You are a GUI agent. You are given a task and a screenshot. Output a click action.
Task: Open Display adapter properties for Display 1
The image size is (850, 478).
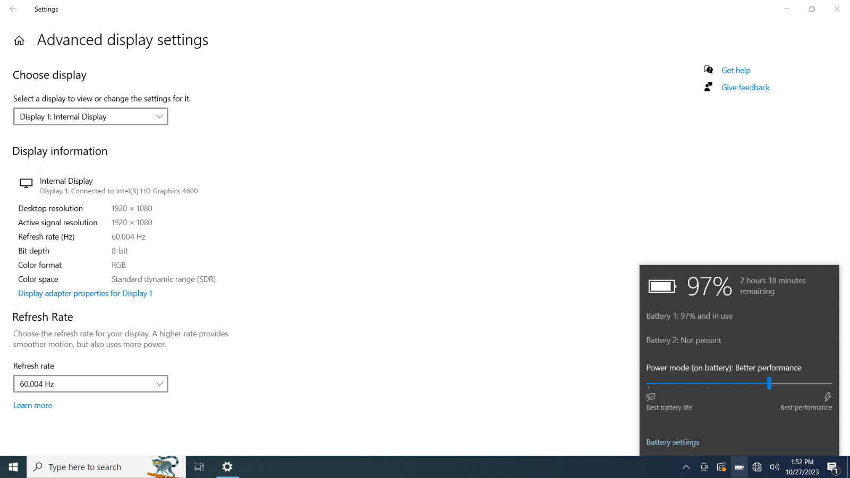pos(85,293)
